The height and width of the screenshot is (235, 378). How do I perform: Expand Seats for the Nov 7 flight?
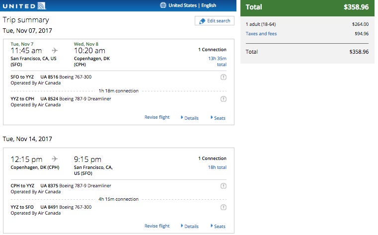[x=218, y=118]
